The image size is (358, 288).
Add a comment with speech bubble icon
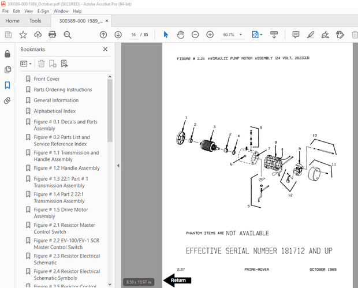(x=296, y=35)
